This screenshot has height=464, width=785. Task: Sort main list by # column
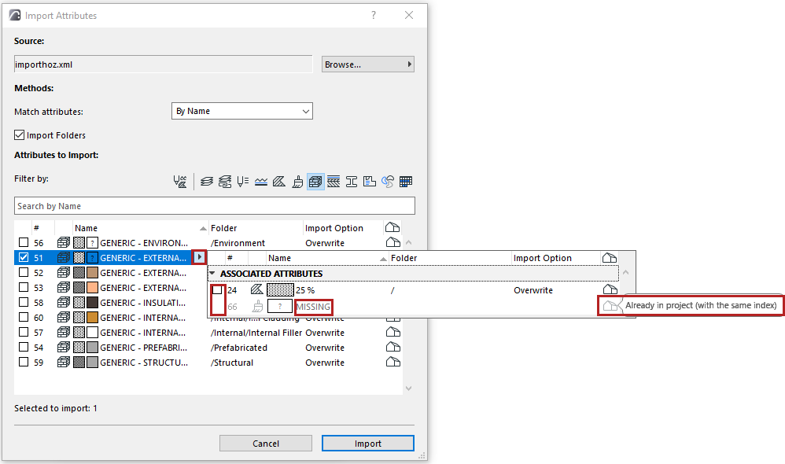pyautogui.click(x=36, y=228)
